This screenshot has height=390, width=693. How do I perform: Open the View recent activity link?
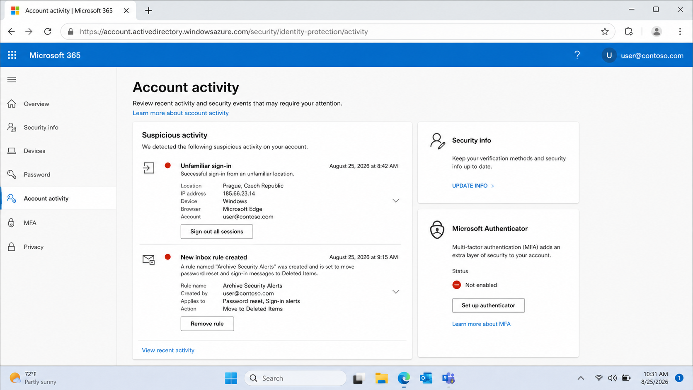168,350
